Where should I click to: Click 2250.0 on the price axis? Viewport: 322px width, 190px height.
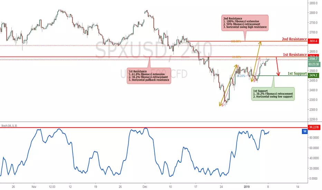314,119
